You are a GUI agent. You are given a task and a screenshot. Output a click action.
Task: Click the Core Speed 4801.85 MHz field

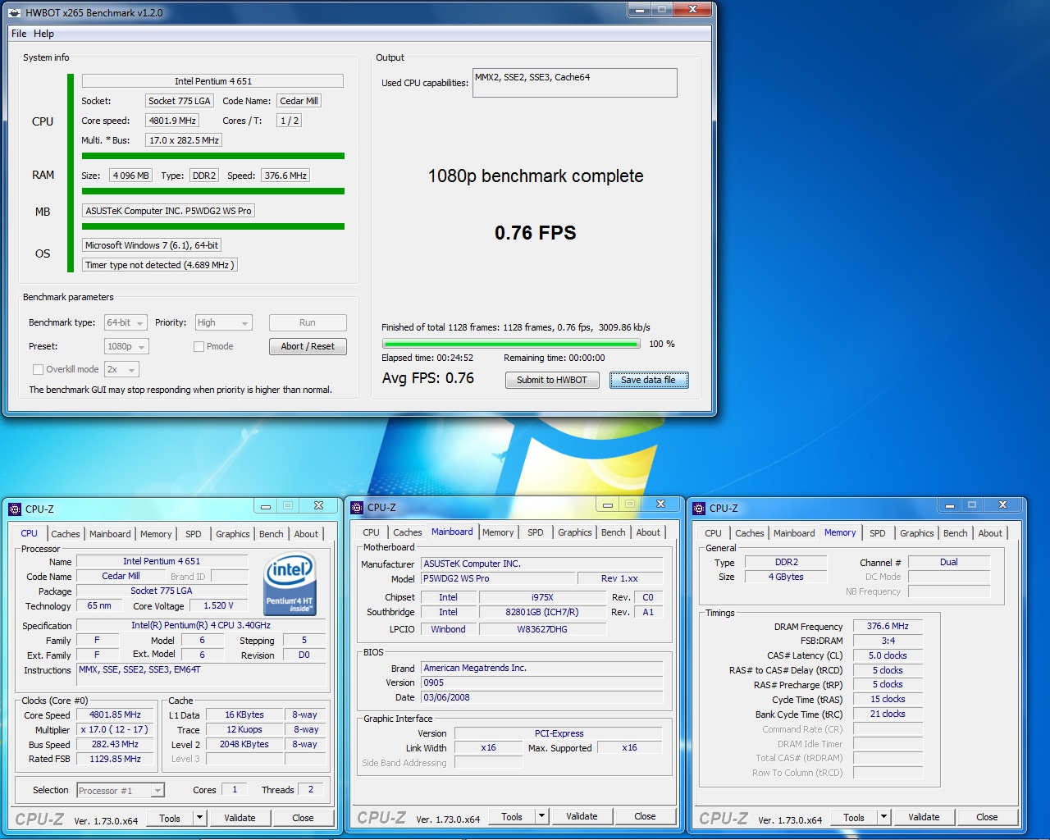pyautogui.click(x=115, y=715)
